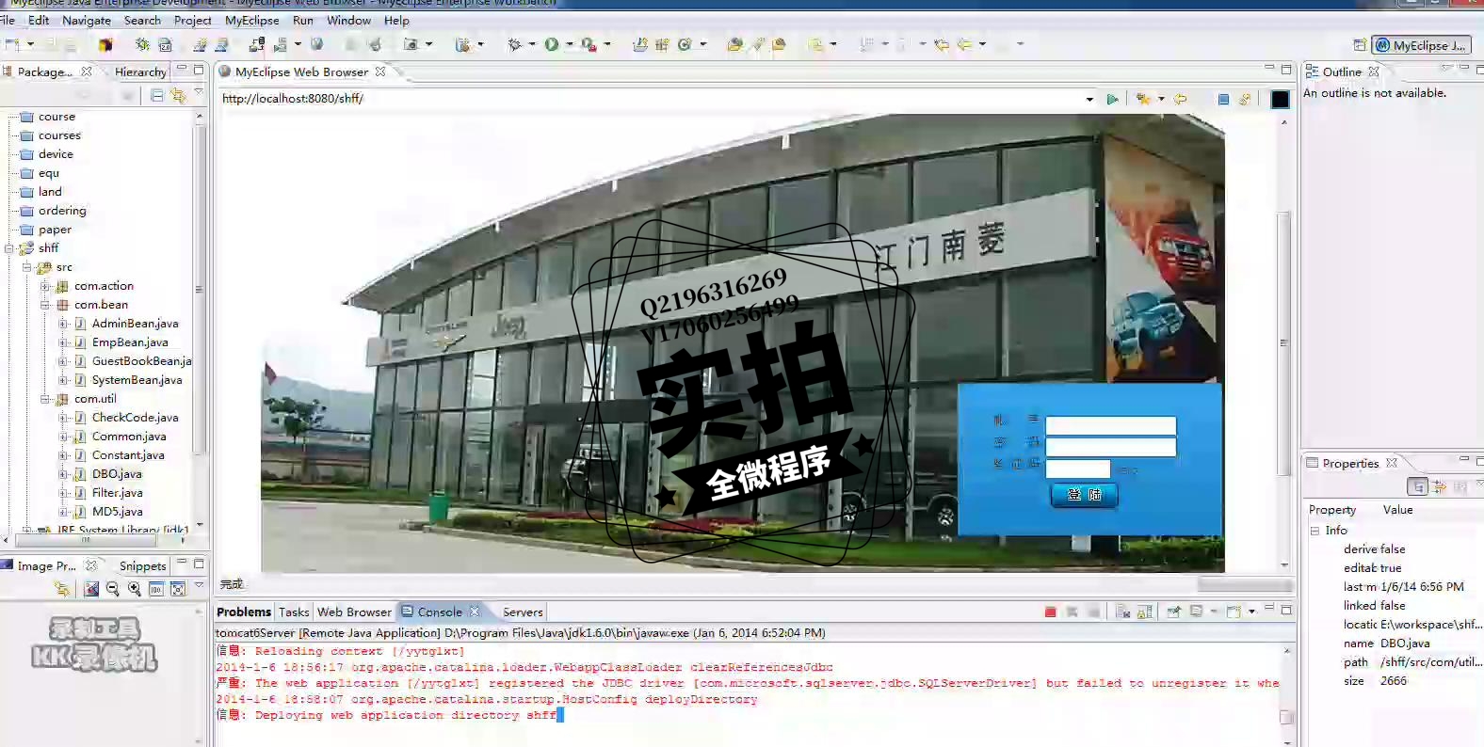Open Package Explorer view menu triangle
The image size is (1484, 747).
tap(199, 92)
